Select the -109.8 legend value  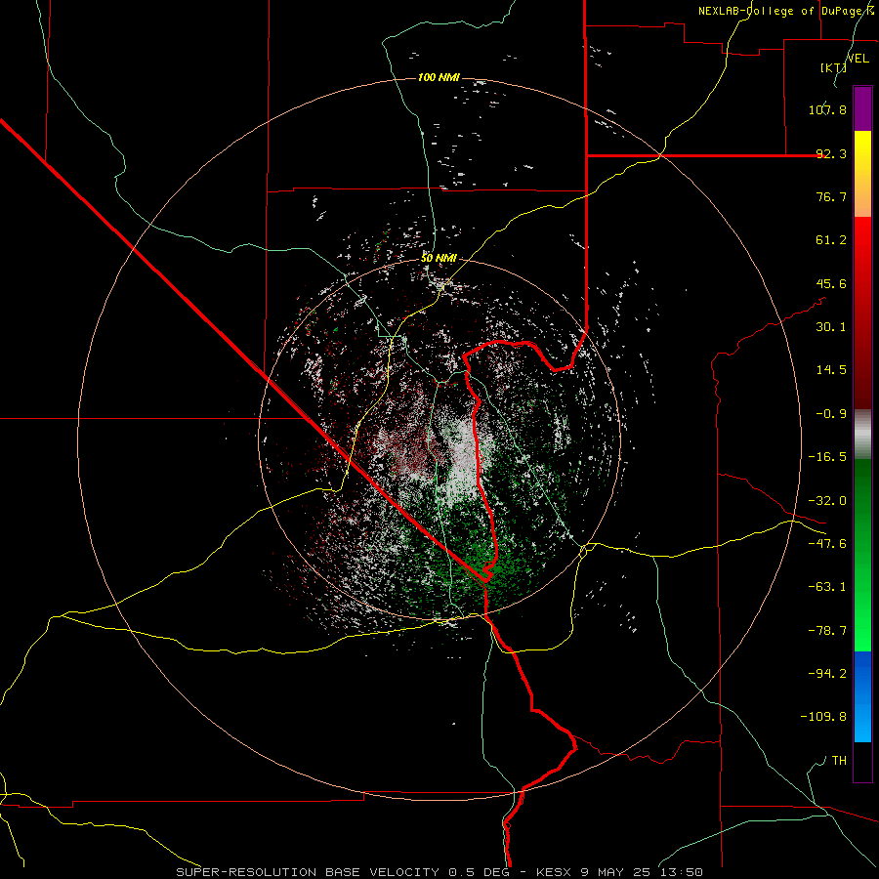point(823,717)
